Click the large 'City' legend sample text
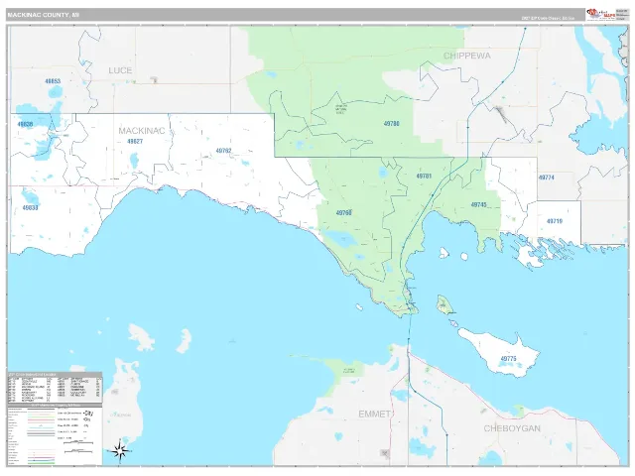This screenshot has height=476, width=635. (88, 413)
